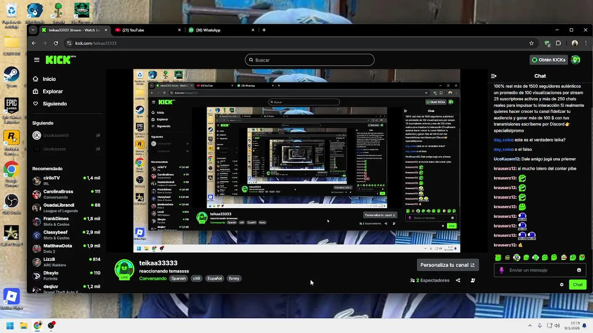593x333 pixels.
Task: Click the share icon below the stream
Action: point(458,280)
